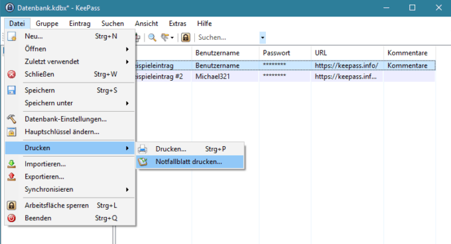Click the red Beenden power icon
The width and height of the screenshot is (451, 244).
point(11,218)
